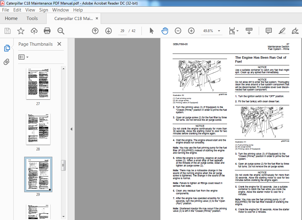The width and height of the screenshot is (302, 220).
Task: Click the document code SEBU7899-05
Action: pyautogui.click(x=180, y=44)
